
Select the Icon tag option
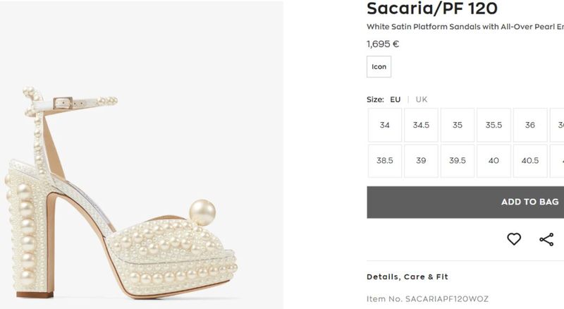pyautogui.click(x=379, y=67)
